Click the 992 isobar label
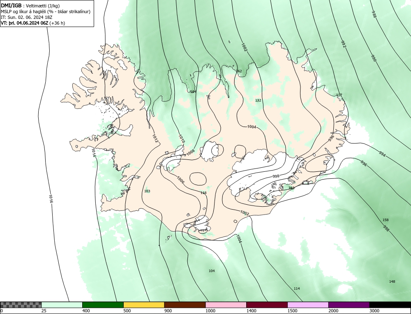This screenshot has width=411, height=314. pos(344,44)
